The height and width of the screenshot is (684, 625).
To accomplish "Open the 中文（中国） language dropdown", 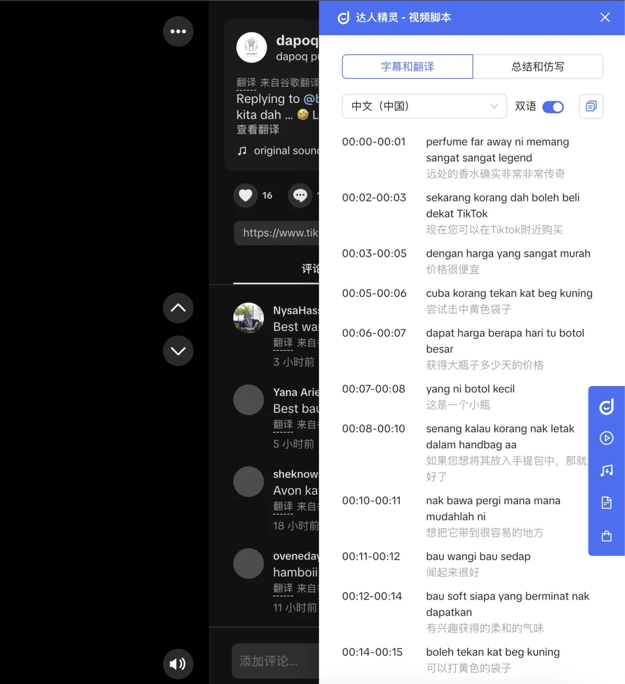I will tap(424, 106).
